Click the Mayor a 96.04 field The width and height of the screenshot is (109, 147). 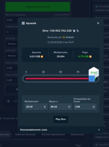point(61,107)
